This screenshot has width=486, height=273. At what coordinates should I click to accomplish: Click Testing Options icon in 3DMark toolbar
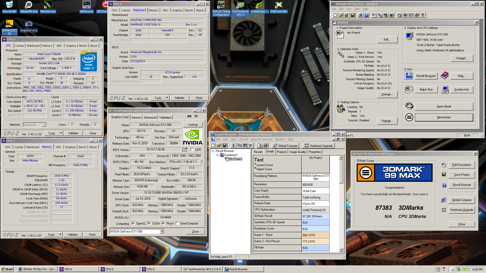click(386, 15)
